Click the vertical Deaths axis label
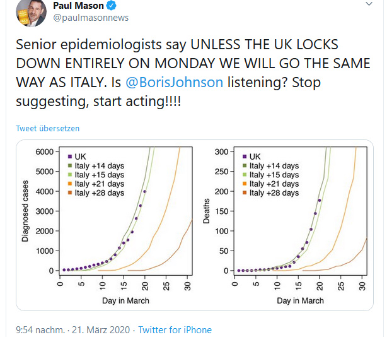Image resolution: width=387 pixels, height=337 pixels. (x=206, y=210)
